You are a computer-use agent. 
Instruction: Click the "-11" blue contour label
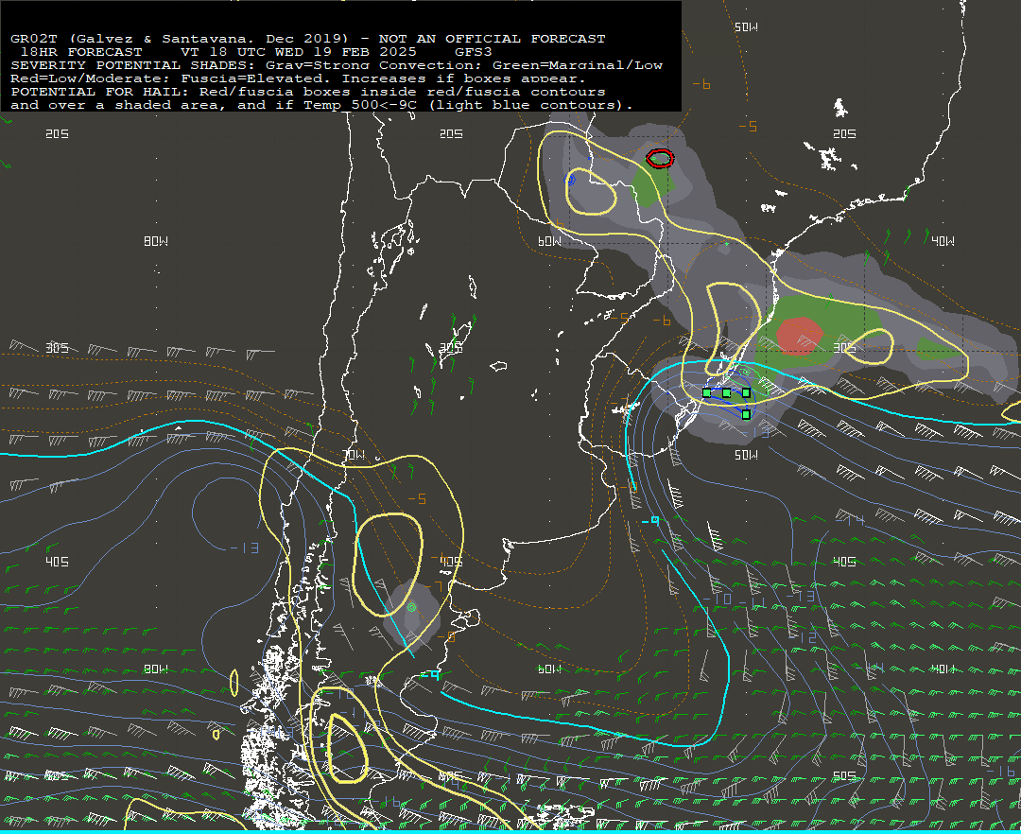click(753, 603)
